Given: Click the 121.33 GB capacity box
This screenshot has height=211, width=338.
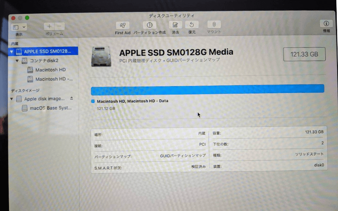Looking at the screenshot, I should point(304,54).
